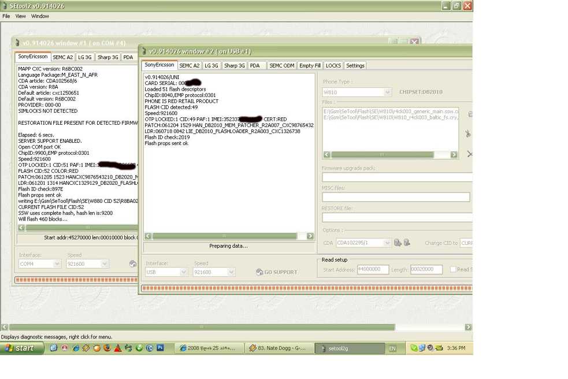This screenshot has width=568, height=379.
Task: Click the Firmware upgrade pack field
Action: 397,177
